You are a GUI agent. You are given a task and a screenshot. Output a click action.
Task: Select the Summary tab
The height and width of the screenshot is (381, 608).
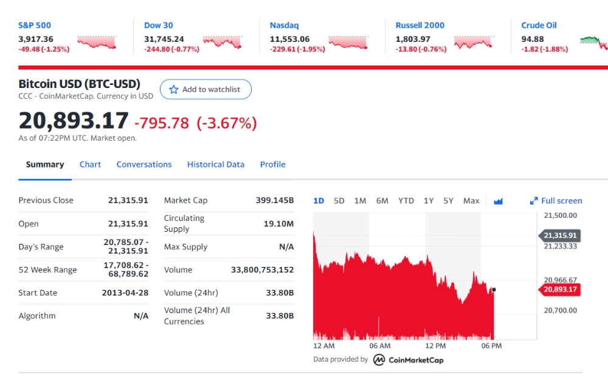45,164
